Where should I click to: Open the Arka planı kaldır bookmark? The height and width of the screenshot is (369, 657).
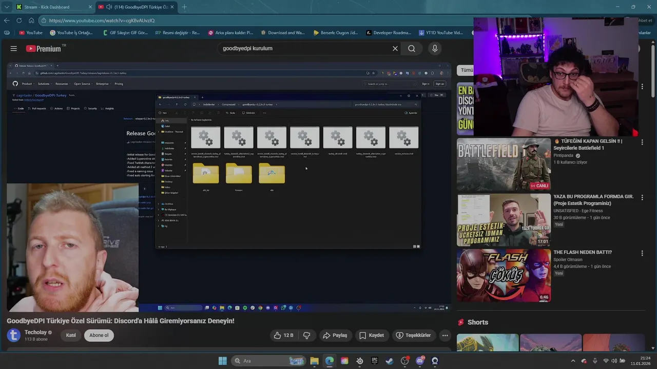pos(230,33)
